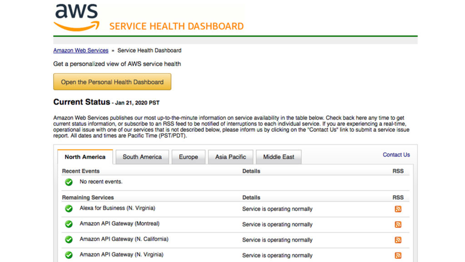Click 'Get a personalized view' text
The height and width of the screenshot is (262, 465).
[x=117, y=64]
